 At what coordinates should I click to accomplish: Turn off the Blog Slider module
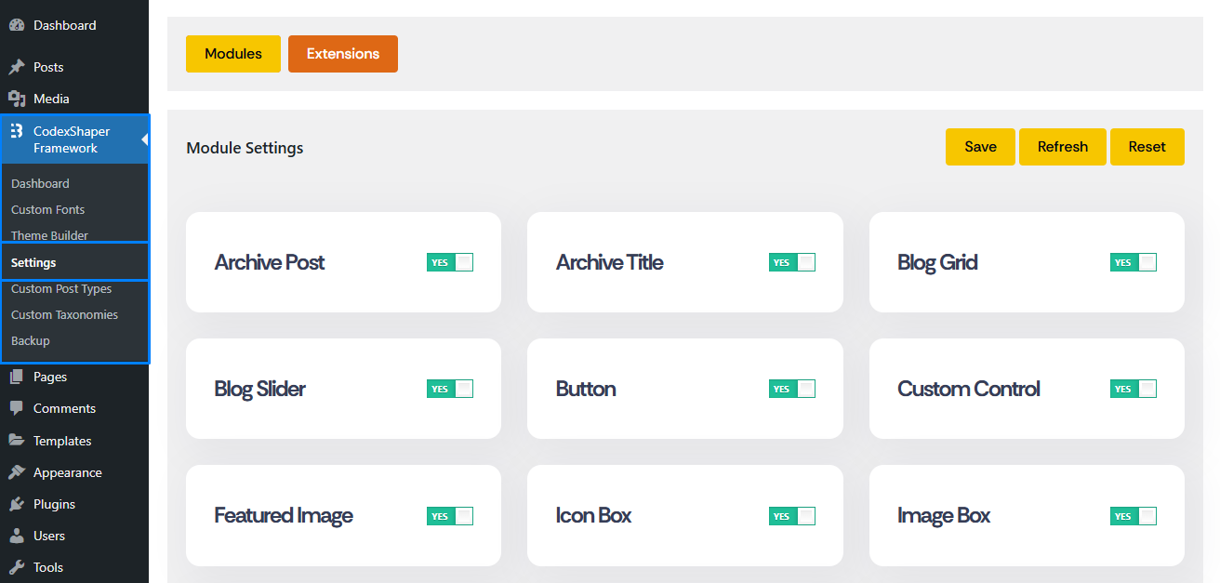tap(450, 389)
